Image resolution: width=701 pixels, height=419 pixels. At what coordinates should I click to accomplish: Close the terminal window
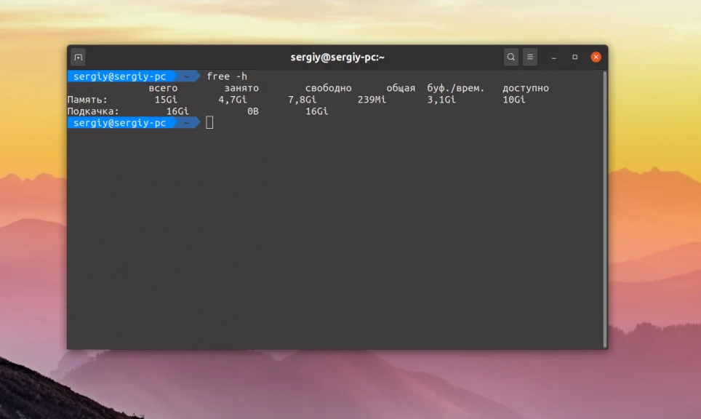click(596, 57)
